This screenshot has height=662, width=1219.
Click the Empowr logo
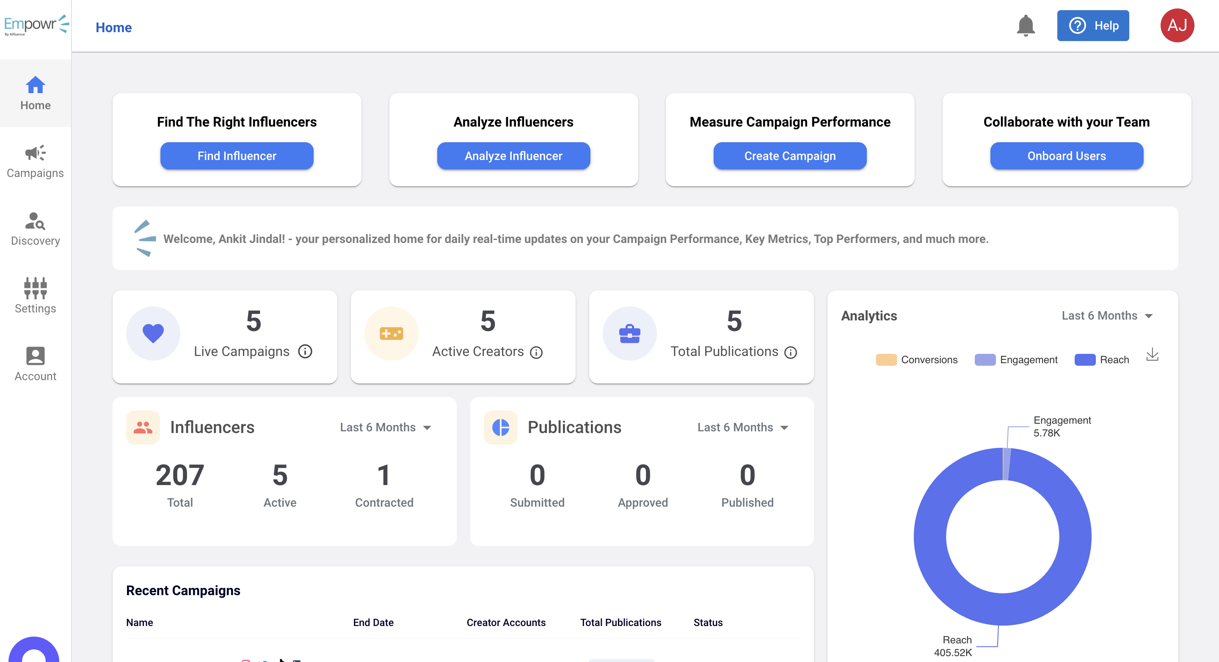pyautogui.click(x=36, y=25)
